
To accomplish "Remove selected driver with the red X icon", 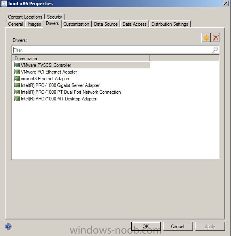I will [x=216, y=38].
